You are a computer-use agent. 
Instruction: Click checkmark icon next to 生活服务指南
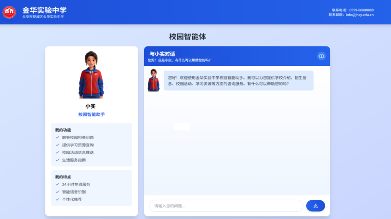tap(57, 160)
